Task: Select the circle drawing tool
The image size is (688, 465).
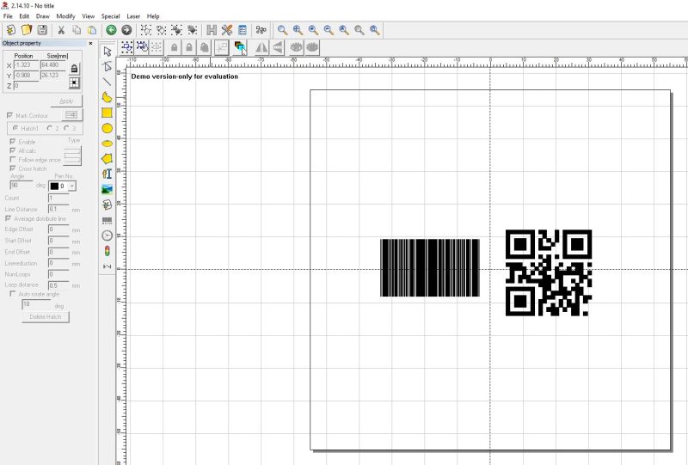Action: coord(107,128)
